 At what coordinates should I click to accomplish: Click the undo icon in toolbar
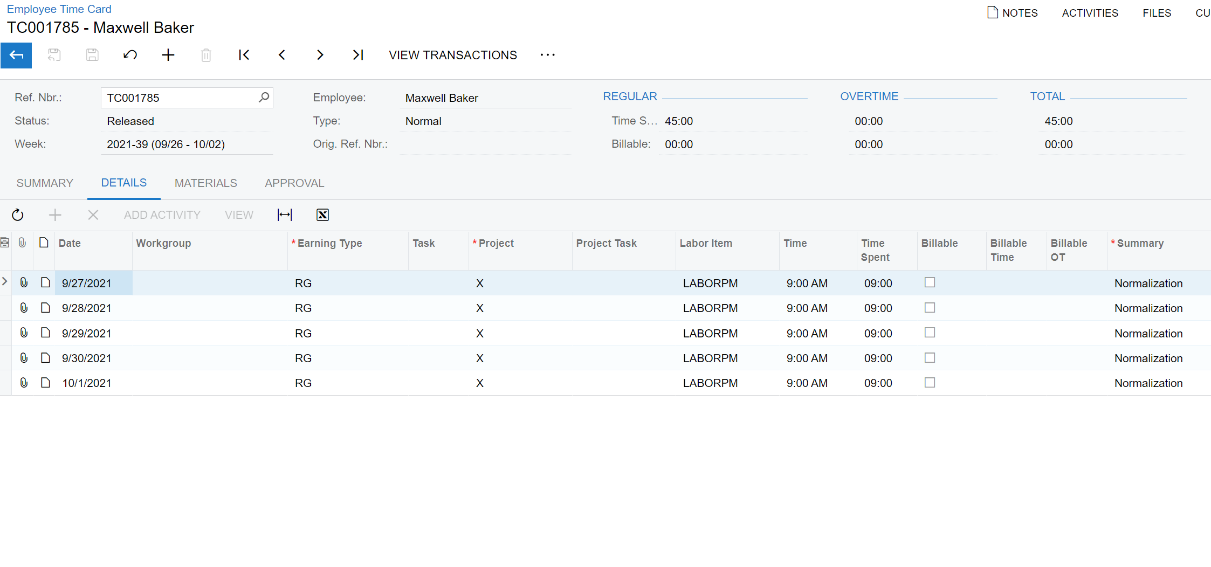(x=130, y=55)
